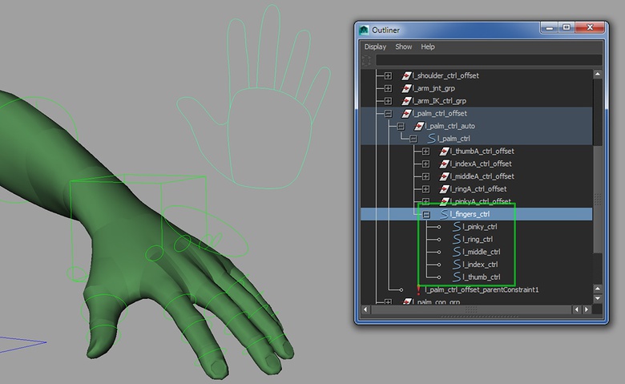Expand the l_arm_jnt_grp node
Image resolution: width=625 pixels, height=384 pixels.
pyautogui.click(x=388, y=88)
